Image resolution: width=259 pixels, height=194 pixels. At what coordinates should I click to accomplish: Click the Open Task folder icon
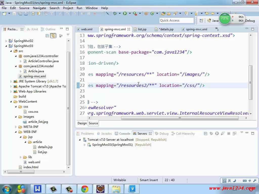169,14
